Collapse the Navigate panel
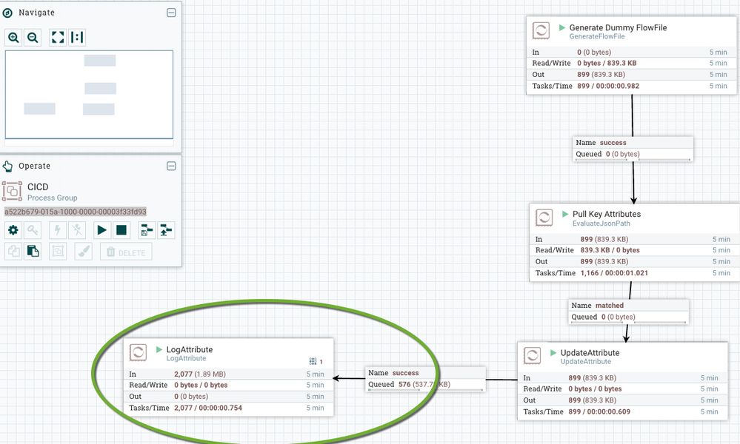This screenshot has height=444, width=740. tap(171, 13)
